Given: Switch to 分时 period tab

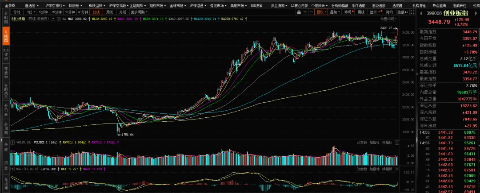Looking at the screenshot, I should [17, 12].
